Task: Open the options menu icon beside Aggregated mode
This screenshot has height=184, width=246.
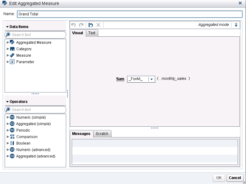Action: point(236,25)
